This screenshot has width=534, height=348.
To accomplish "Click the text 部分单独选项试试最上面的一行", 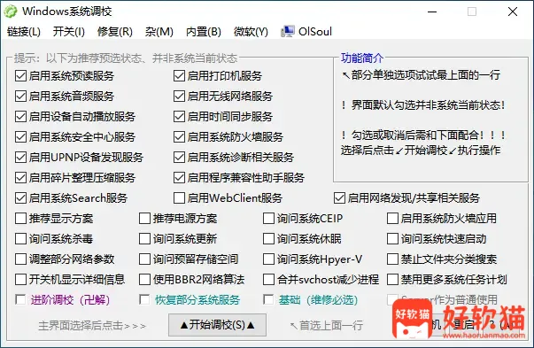I will pos(425,75).
